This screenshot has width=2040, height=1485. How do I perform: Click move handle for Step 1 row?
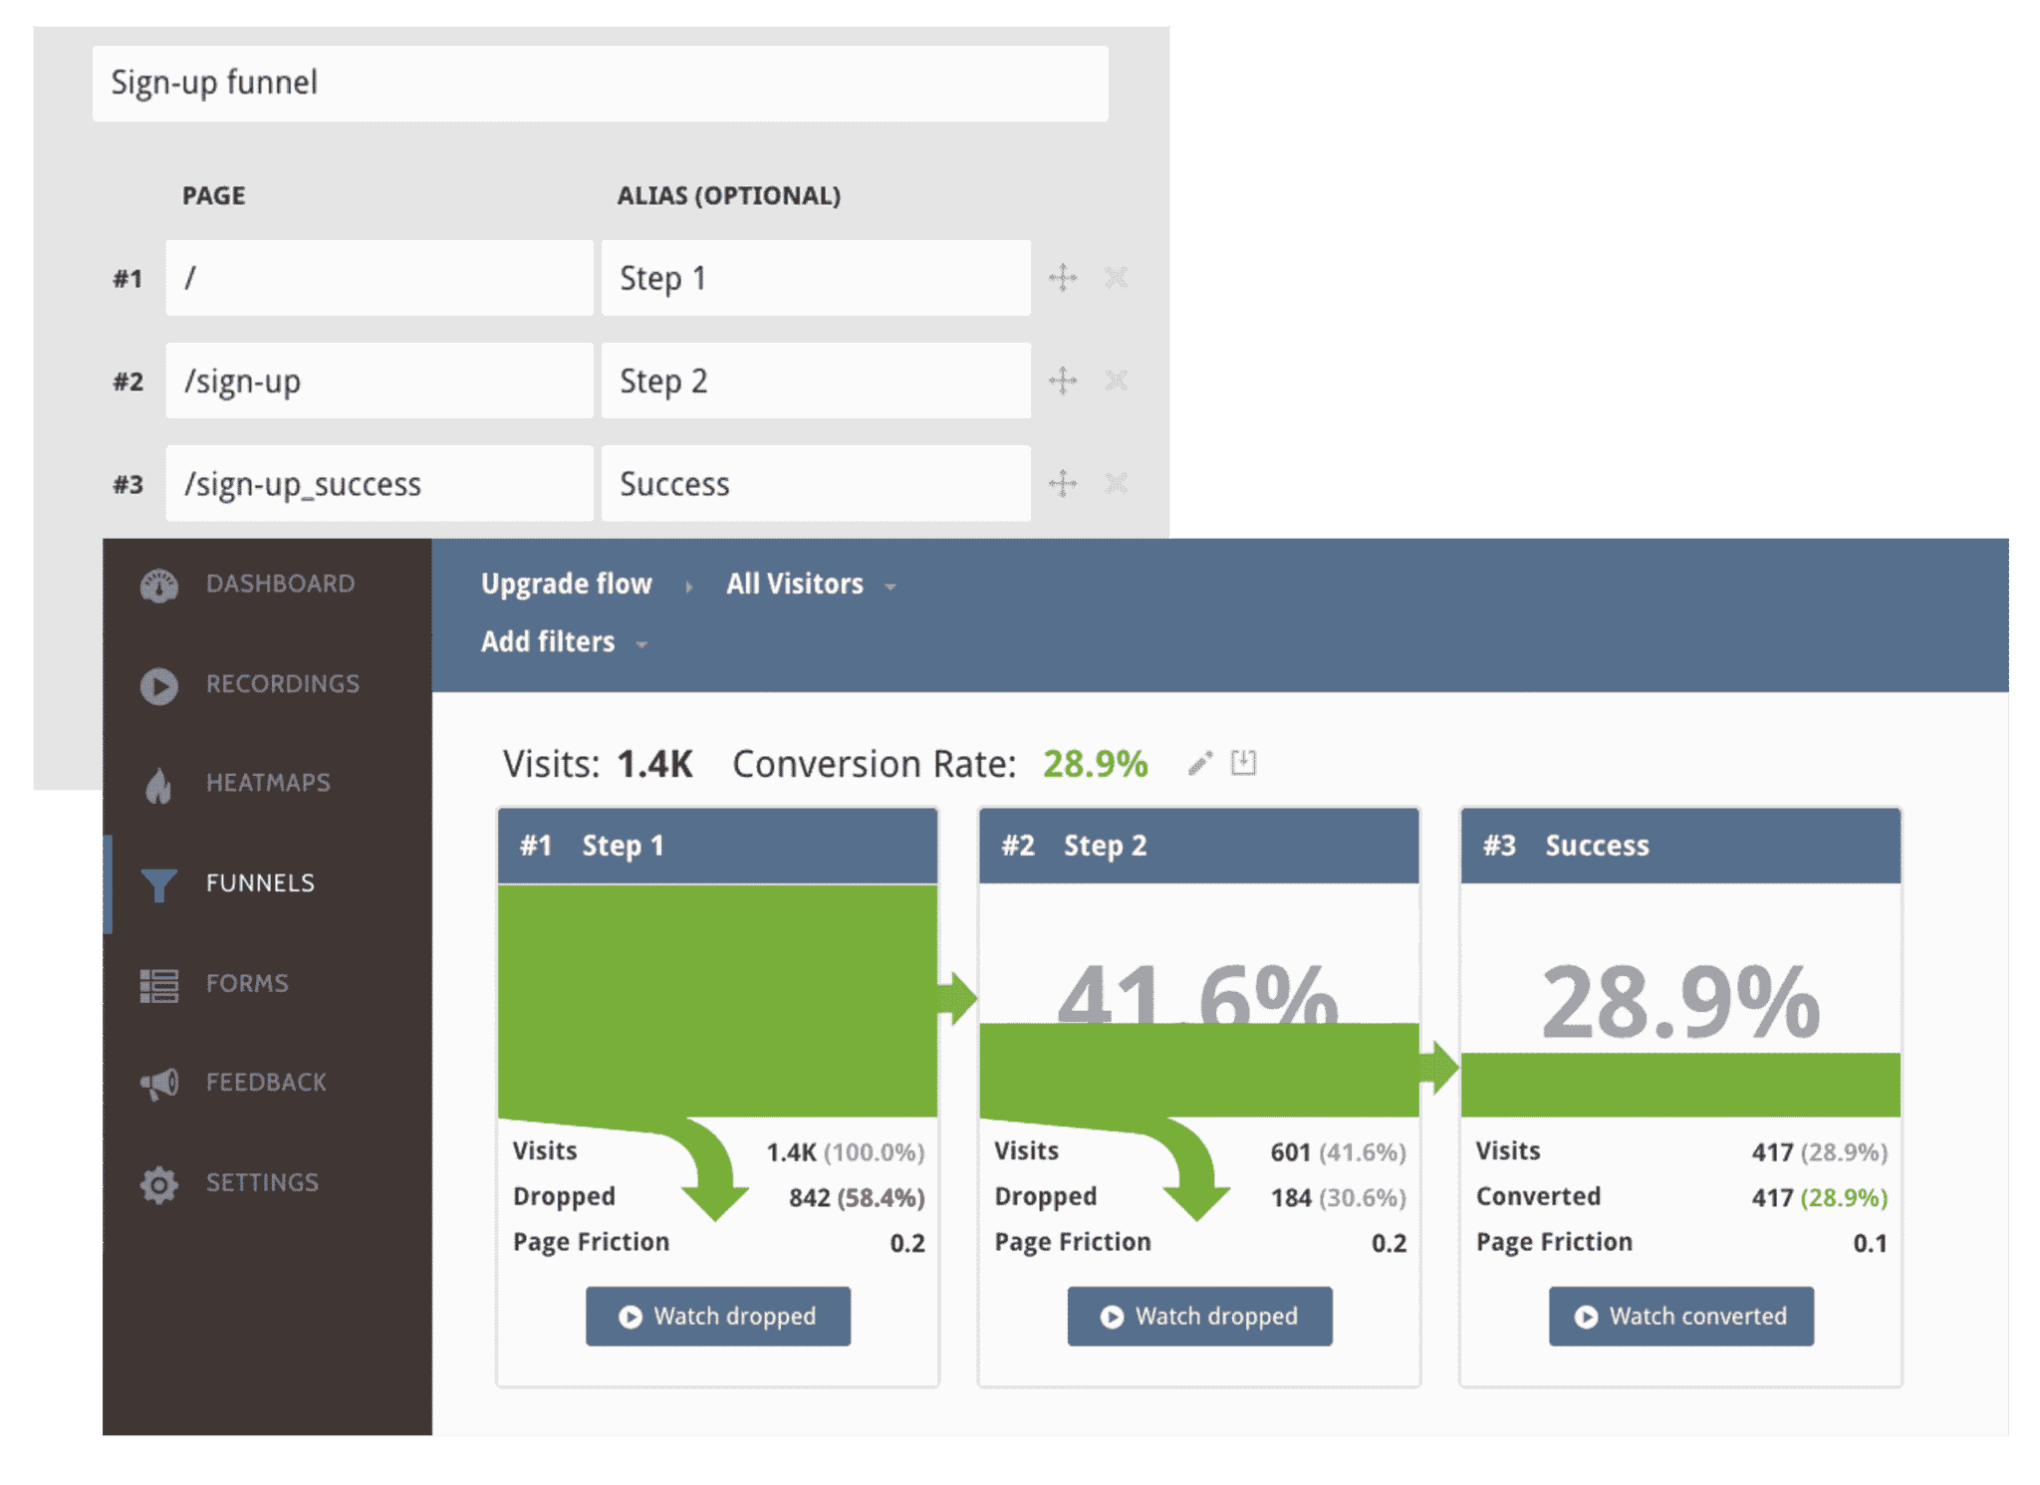click(x=1063, y=278)
